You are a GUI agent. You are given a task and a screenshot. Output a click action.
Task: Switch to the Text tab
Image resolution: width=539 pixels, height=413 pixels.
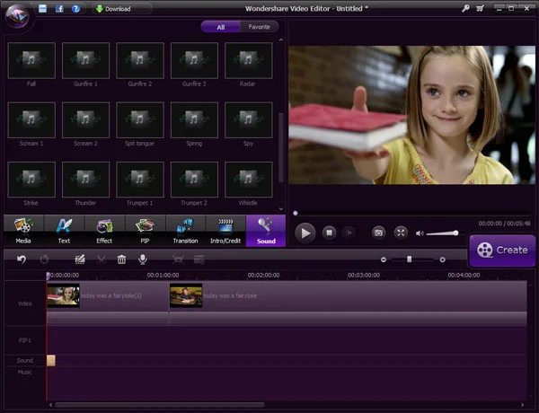[64, 230]
